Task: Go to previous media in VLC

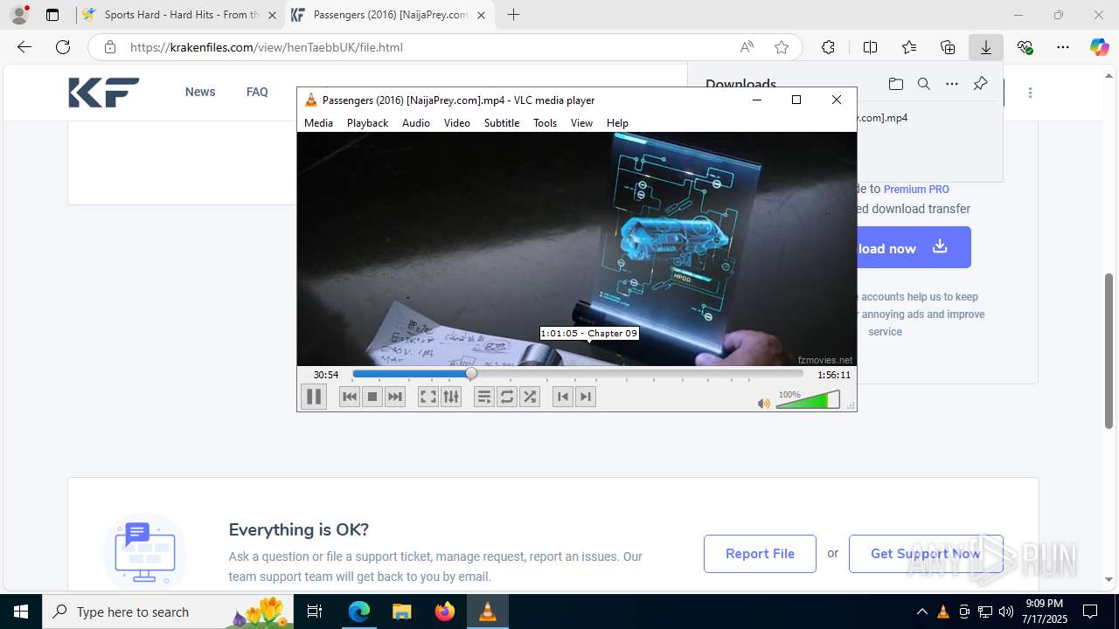Action: [x=350, y=397]
